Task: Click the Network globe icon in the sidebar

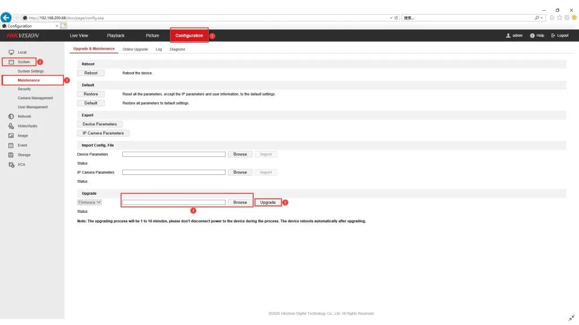Action: [11, 116]
